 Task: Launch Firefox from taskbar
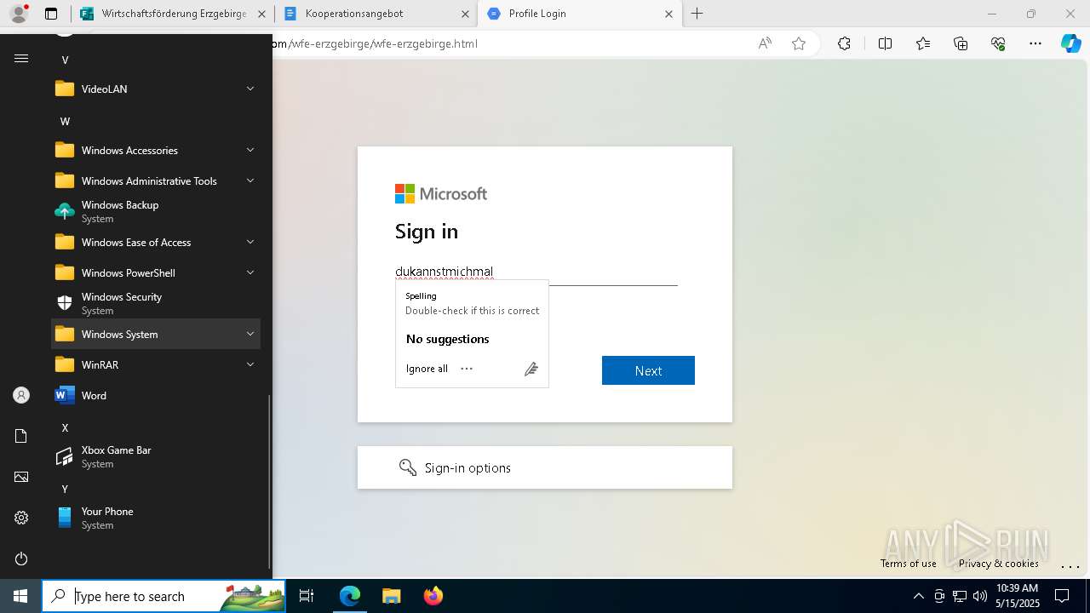click(x=433, y=596)
